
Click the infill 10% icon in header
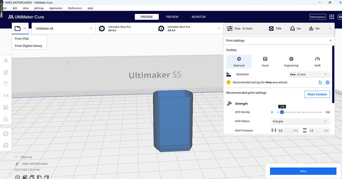[x=271, y=29]
